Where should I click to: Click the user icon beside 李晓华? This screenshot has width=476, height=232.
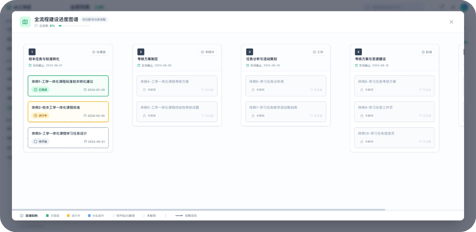click(203, 52)
